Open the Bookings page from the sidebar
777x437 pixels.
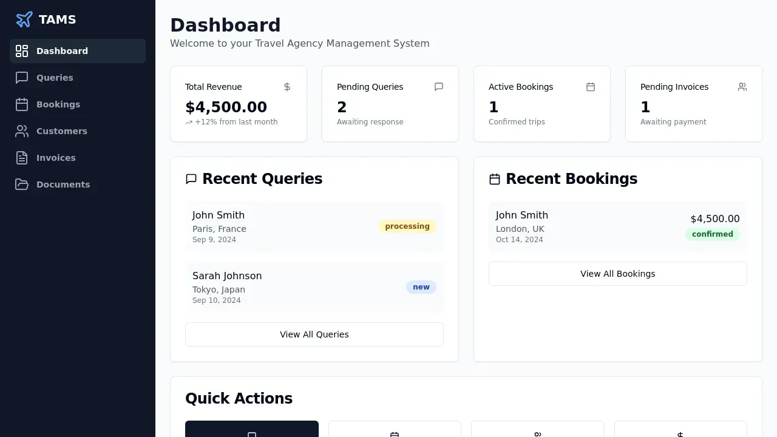(x=58, y=104)
